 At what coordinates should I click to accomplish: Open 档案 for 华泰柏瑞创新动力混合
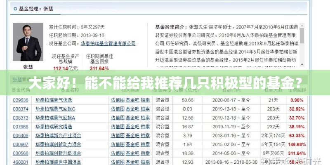(145, 144)
